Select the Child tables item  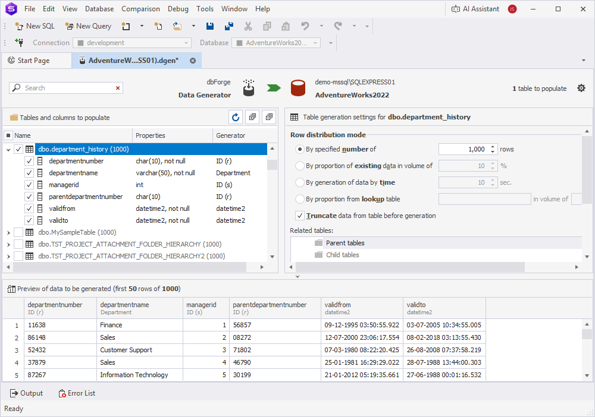(x=343, y=255)
